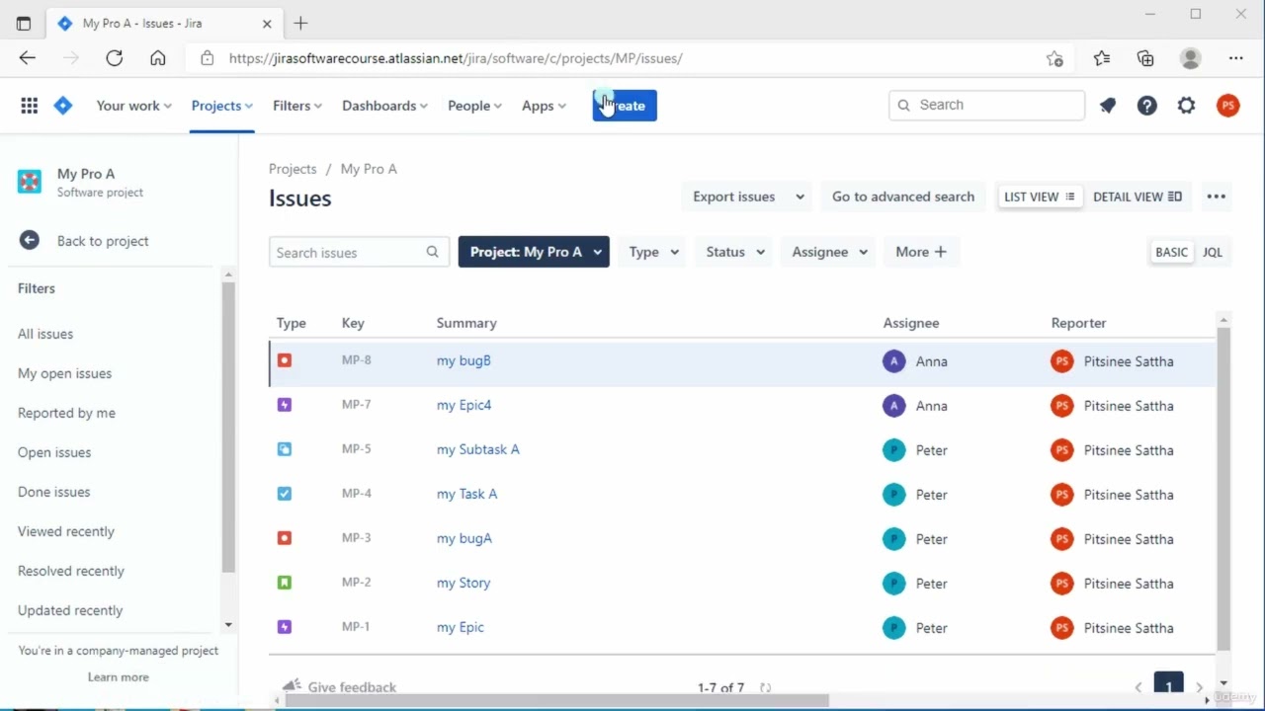Open the help question mark icon
This screenshot has width=1265, height=711.
[x=1146, y=106]
